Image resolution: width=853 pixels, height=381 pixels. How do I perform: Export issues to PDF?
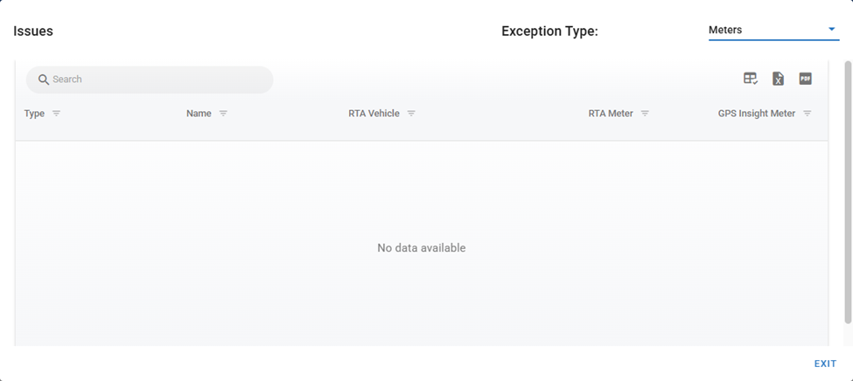pyautogui.click(x=805, y=79)
